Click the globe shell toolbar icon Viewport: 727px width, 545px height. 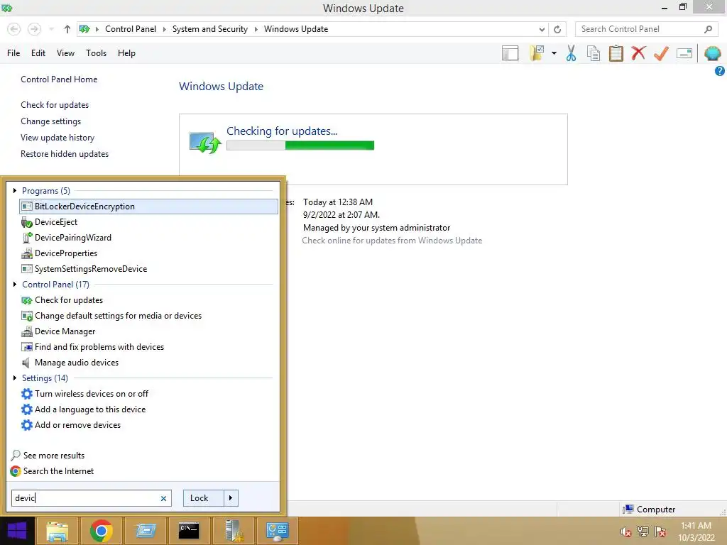712,53
